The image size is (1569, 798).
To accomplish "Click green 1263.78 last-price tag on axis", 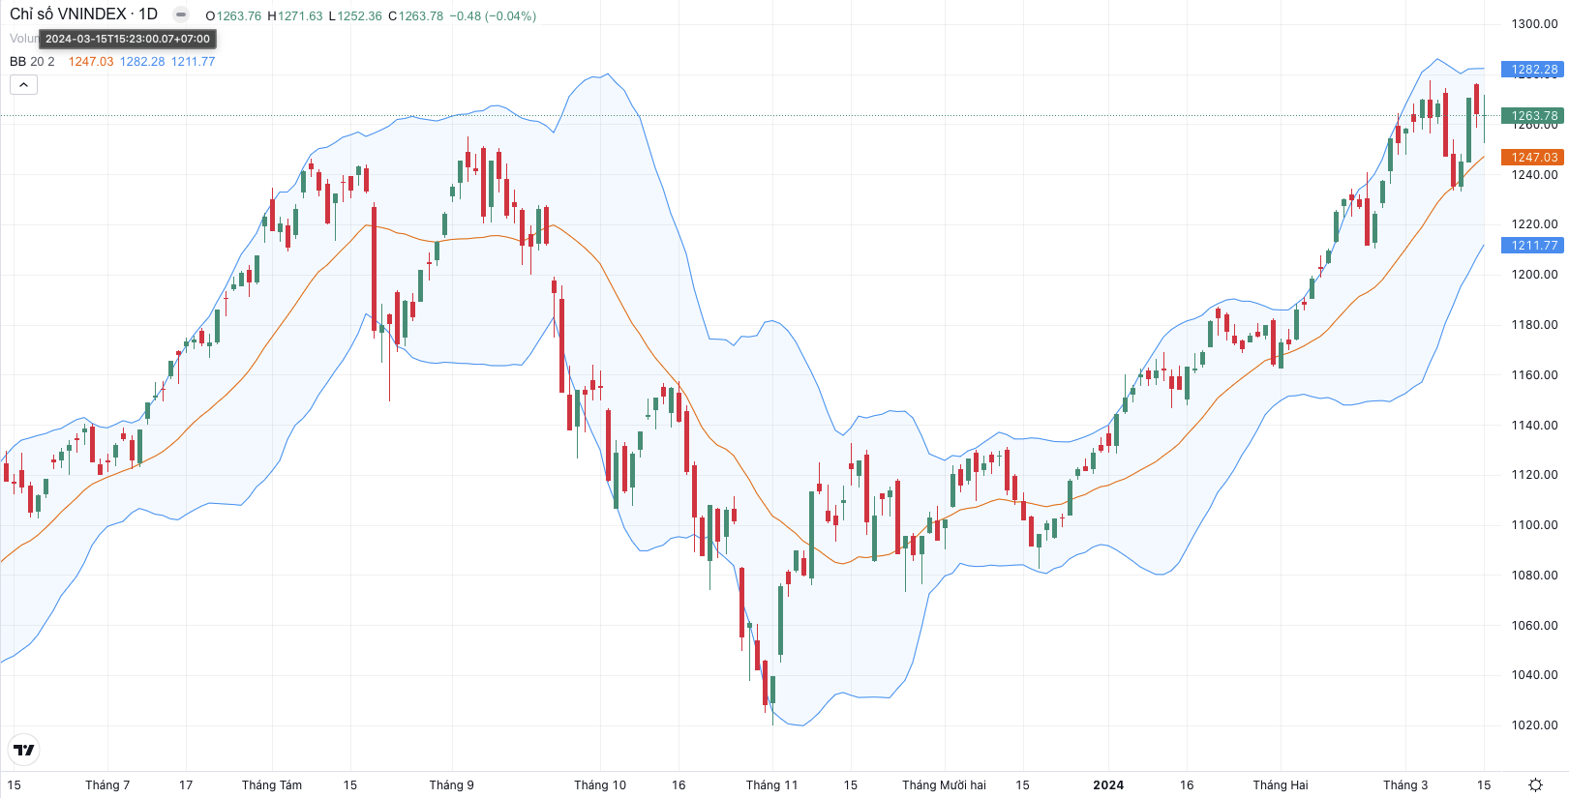I will point(1532,116).
